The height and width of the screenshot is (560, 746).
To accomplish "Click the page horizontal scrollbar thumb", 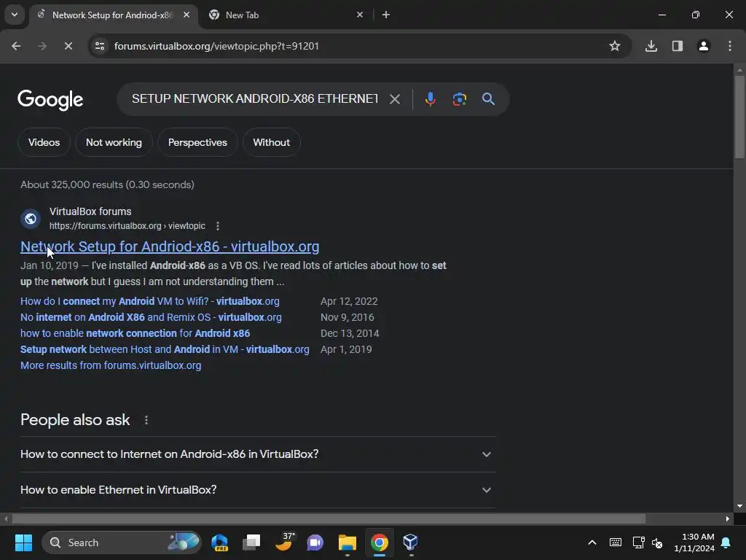I will (329, 518).
